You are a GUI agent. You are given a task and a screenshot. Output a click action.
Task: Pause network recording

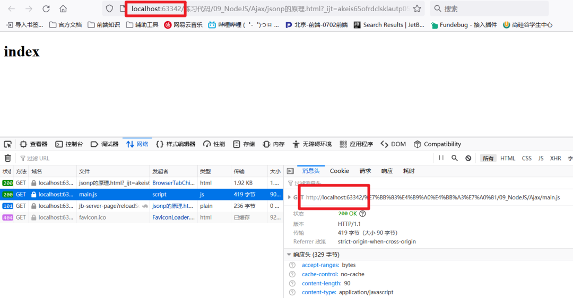[x=441, y=158]
